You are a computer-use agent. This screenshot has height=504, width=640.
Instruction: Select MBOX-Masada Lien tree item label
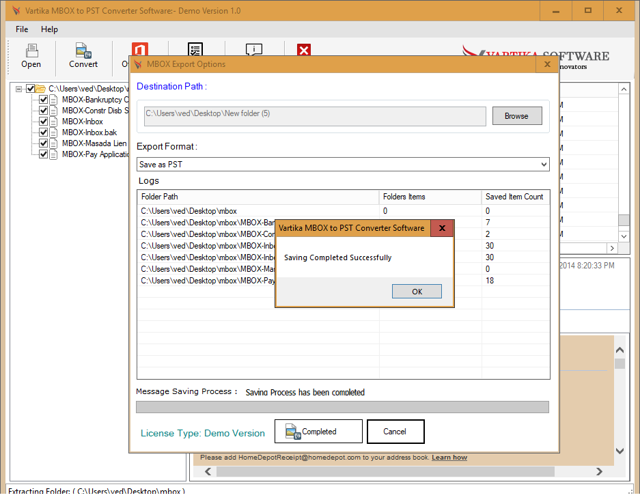[94, 143]
